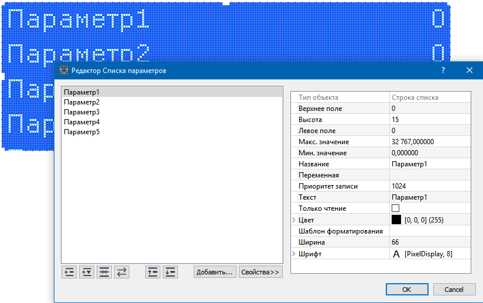Select Параметр4 in the list
The image size is (483, 303).
(x=172, y=122)
